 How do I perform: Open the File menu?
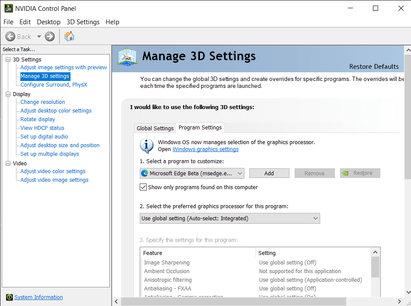(8, 22)
